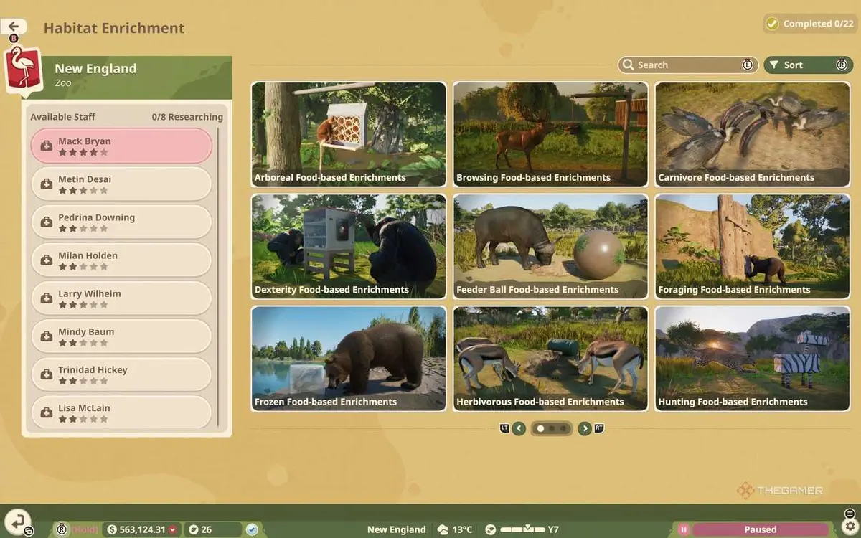Click the vet icon beside Pedrina Downing
Image resolution: width=861 pixels, height=538 pixels.
47,222
